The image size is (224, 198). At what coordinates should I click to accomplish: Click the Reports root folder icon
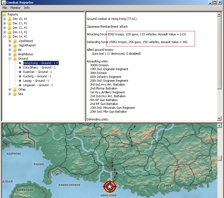click(4, 14)
